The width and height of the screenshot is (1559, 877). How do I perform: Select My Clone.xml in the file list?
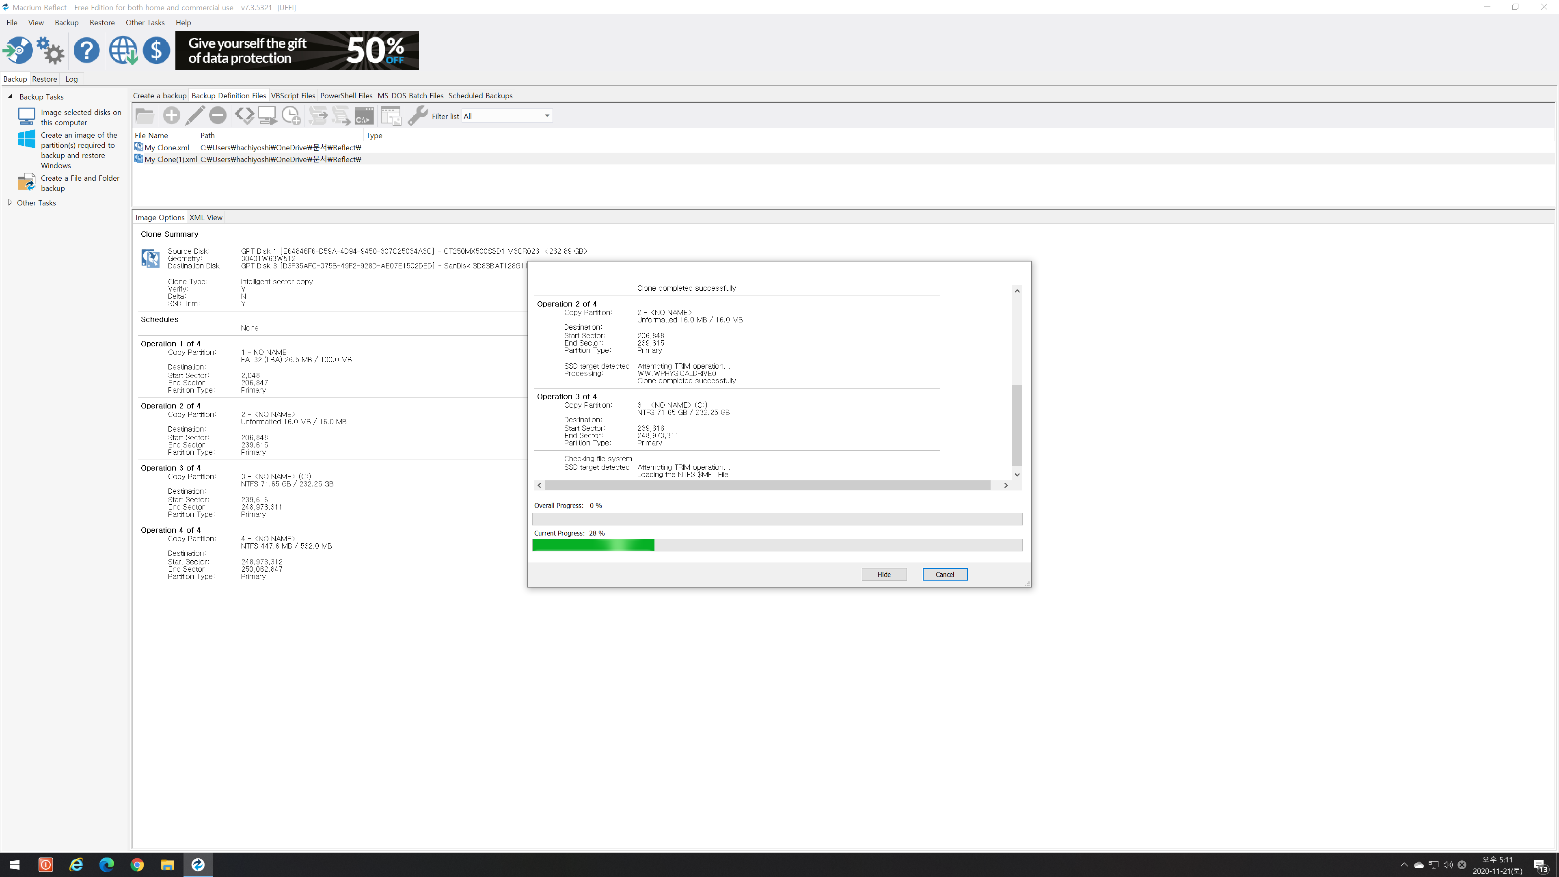pyautogui.click(x=166, y=148)
